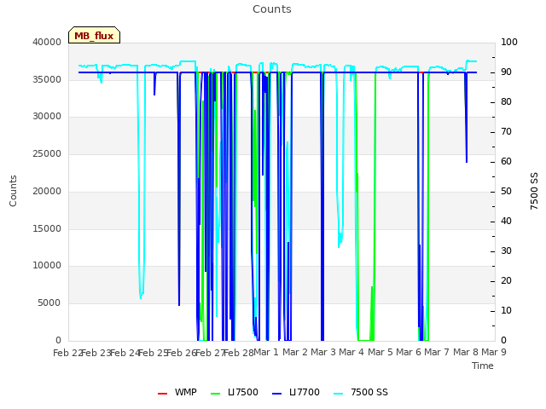Click the blue LI7700 legend swatch
Viewport: 546px width, 409px height.
[x=276, y=394]
